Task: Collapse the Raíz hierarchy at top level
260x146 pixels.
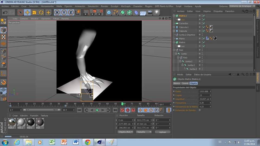Action: pos(174,50)
